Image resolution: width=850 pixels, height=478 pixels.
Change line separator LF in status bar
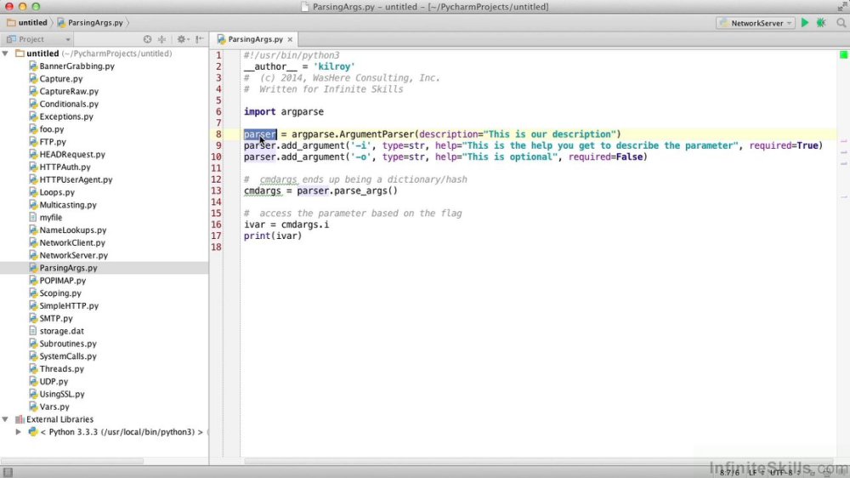click(x=756, y=473)
